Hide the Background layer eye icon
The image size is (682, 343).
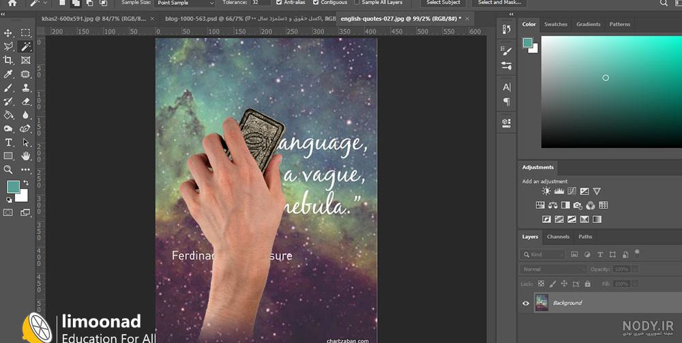pos(525,303)
